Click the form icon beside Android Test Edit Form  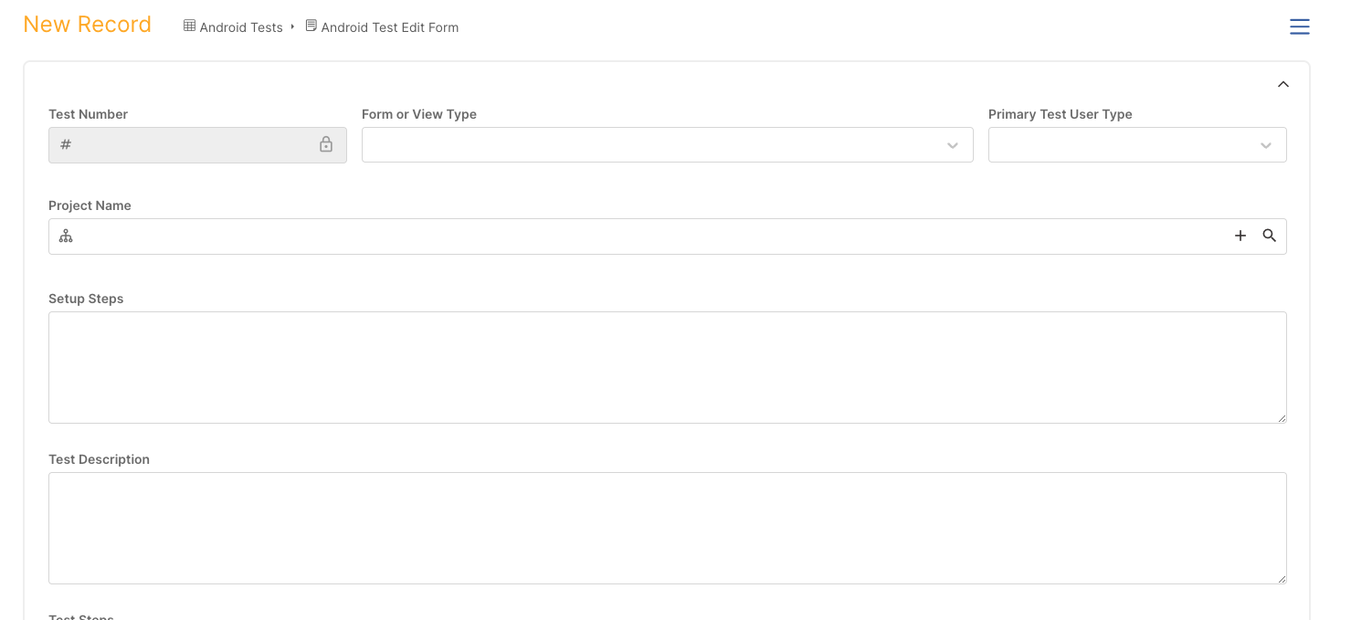pyautogui.click(x=311, y=26)
